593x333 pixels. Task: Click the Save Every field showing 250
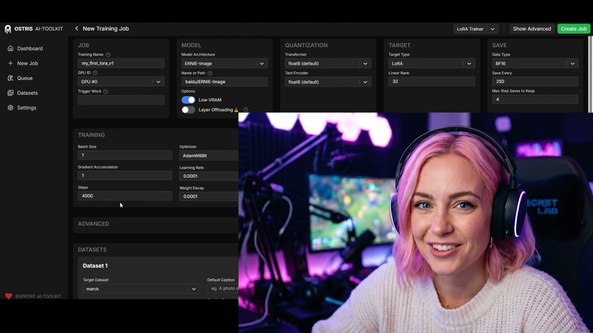535,81
